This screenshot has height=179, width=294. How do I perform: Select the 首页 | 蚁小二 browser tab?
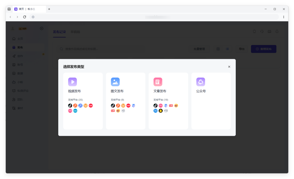point(29,9)
